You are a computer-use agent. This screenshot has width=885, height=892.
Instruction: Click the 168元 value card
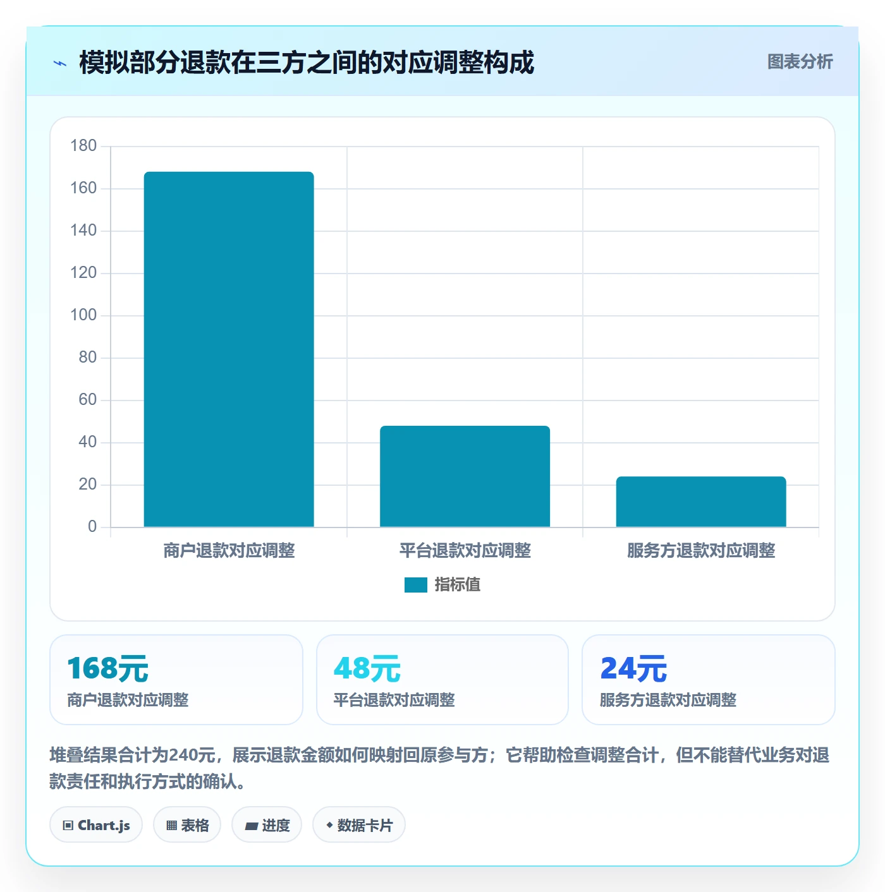176,680
